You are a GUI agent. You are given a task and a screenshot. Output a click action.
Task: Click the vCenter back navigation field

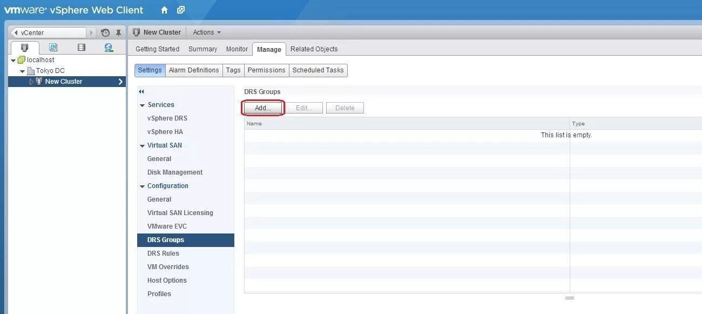click(x=48, y=32)
